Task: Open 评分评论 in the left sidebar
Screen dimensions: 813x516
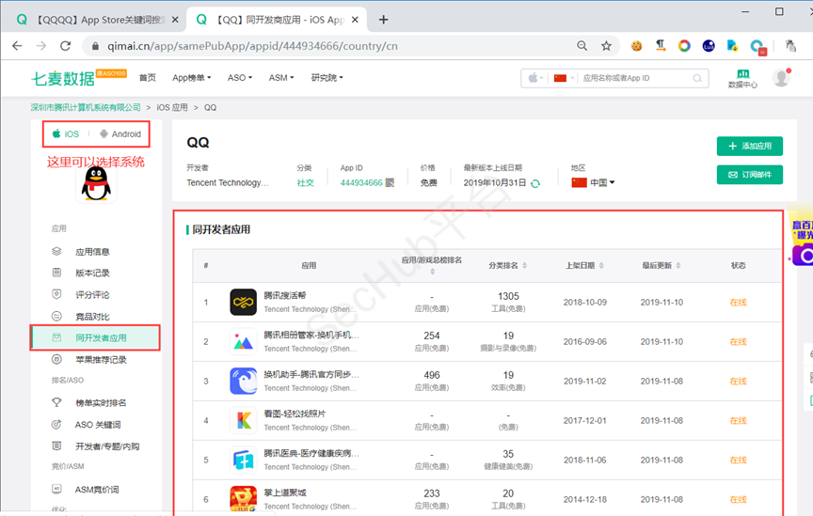Action: (92, 294)
